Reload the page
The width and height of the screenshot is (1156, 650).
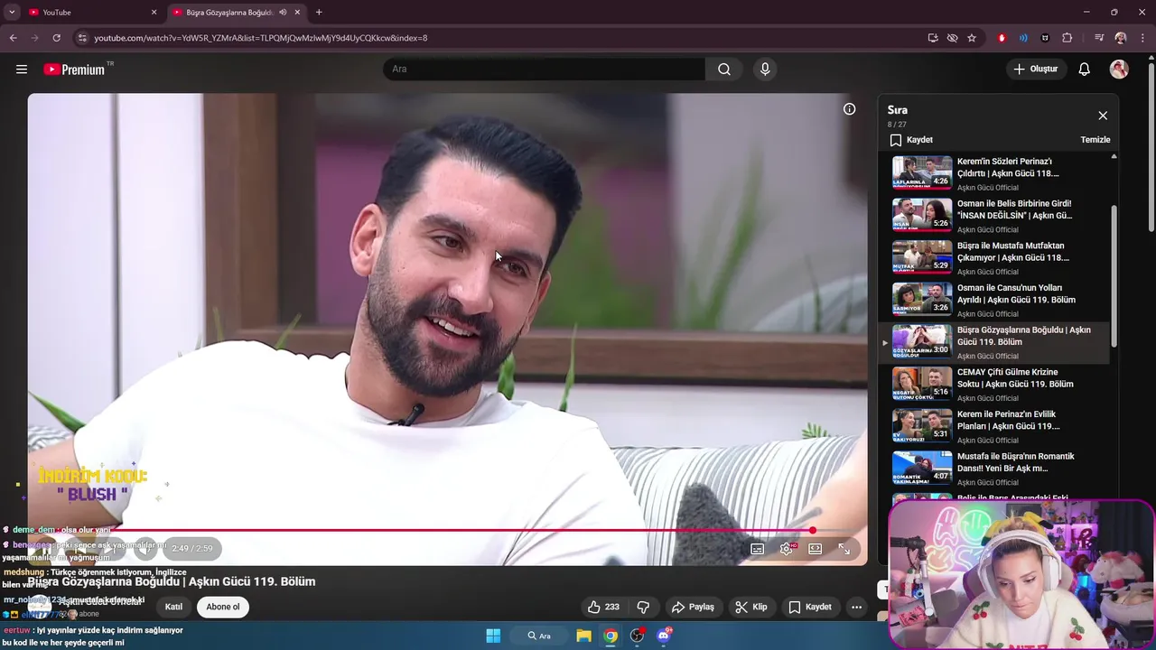point(56,38)
